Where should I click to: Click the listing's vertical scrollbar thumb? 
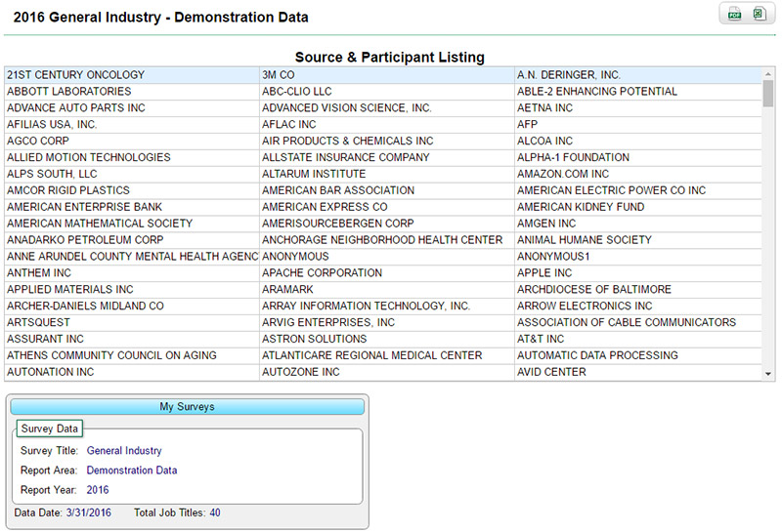(x=768, y=94)
